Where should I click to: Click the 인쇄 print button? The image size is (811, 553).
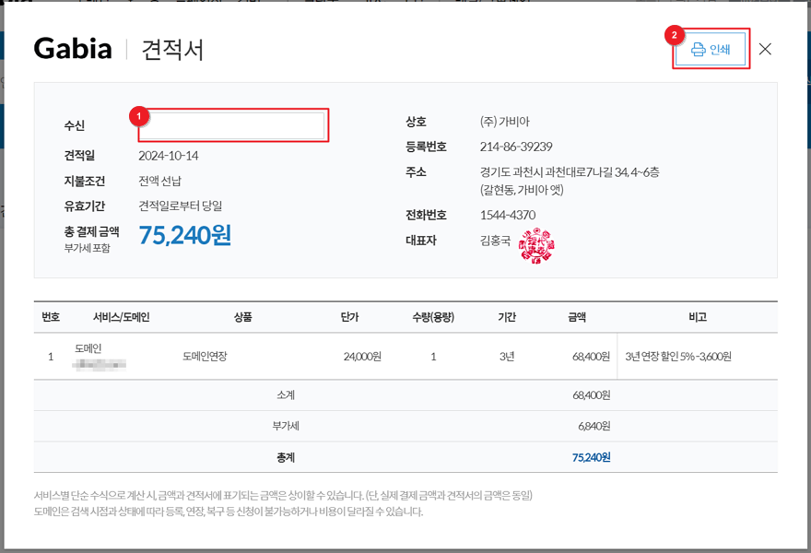(711, 49)
